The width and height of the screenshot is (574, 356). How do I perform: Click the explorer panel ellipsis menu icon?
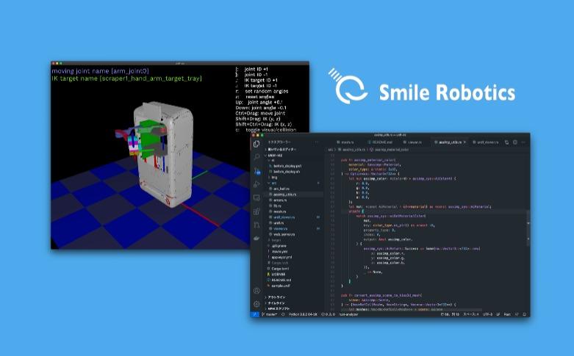pos(317,142)
